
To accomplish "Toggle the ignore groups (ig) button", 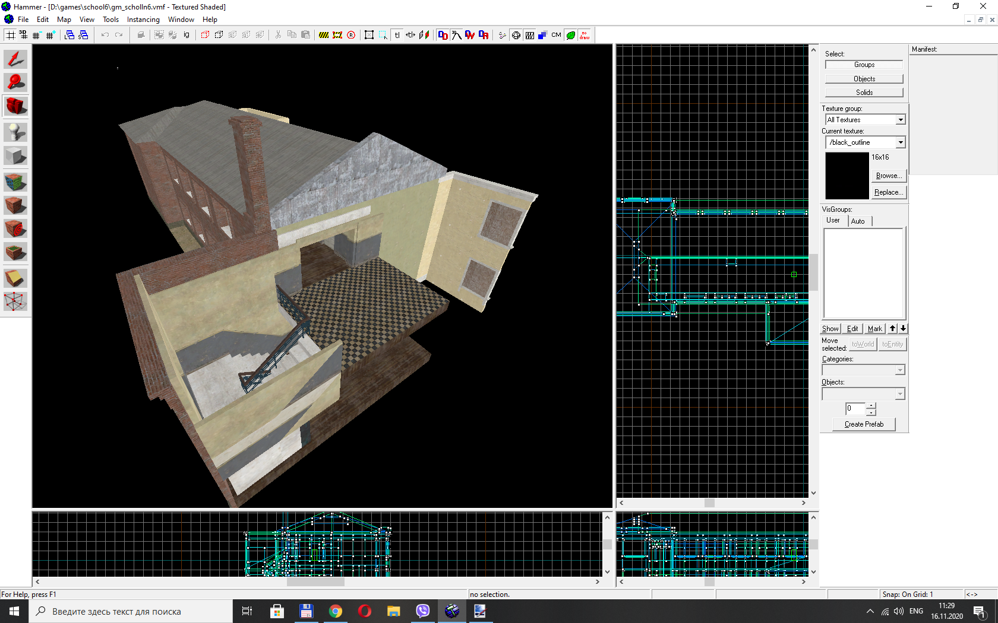I will 187,35.
